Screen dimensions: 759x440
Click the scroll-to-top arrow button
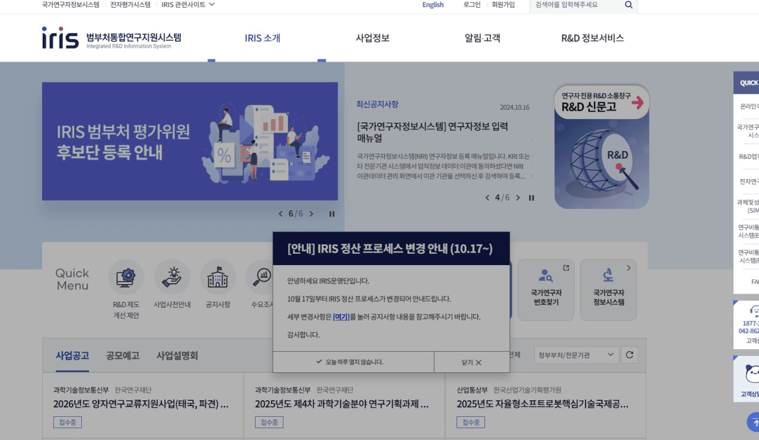754,422
